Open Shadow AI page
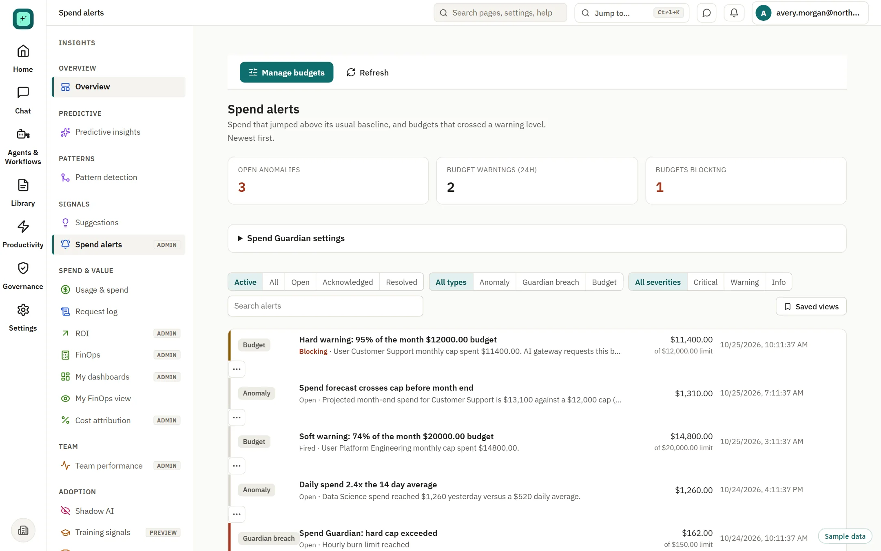 click(118, 511)
